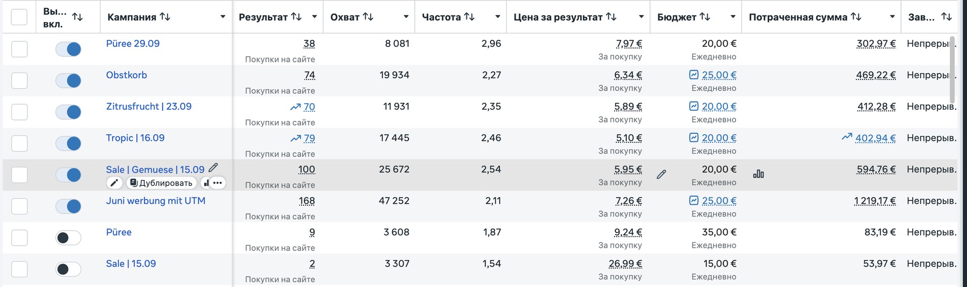The height and width of the screenshot is (287, 967).
Task: Open the Juni werbung mit UTM campaign link
Action: 156,200
